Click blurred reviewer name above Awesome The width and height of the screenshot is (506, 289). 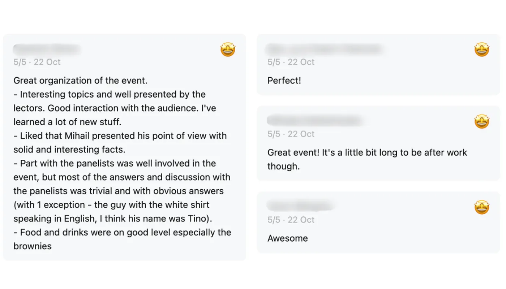point(300,206)
